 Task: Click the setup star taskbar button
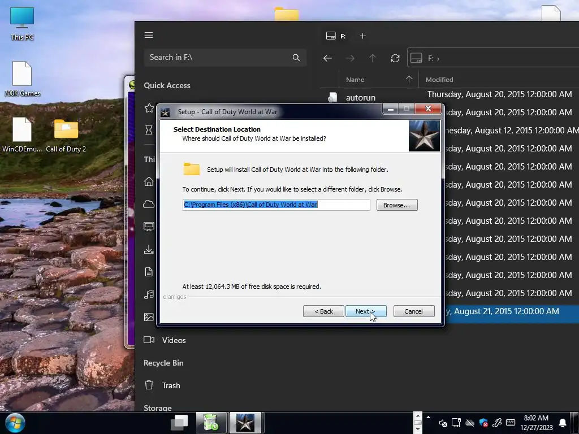pyautogui.click(x=245, y=423)
